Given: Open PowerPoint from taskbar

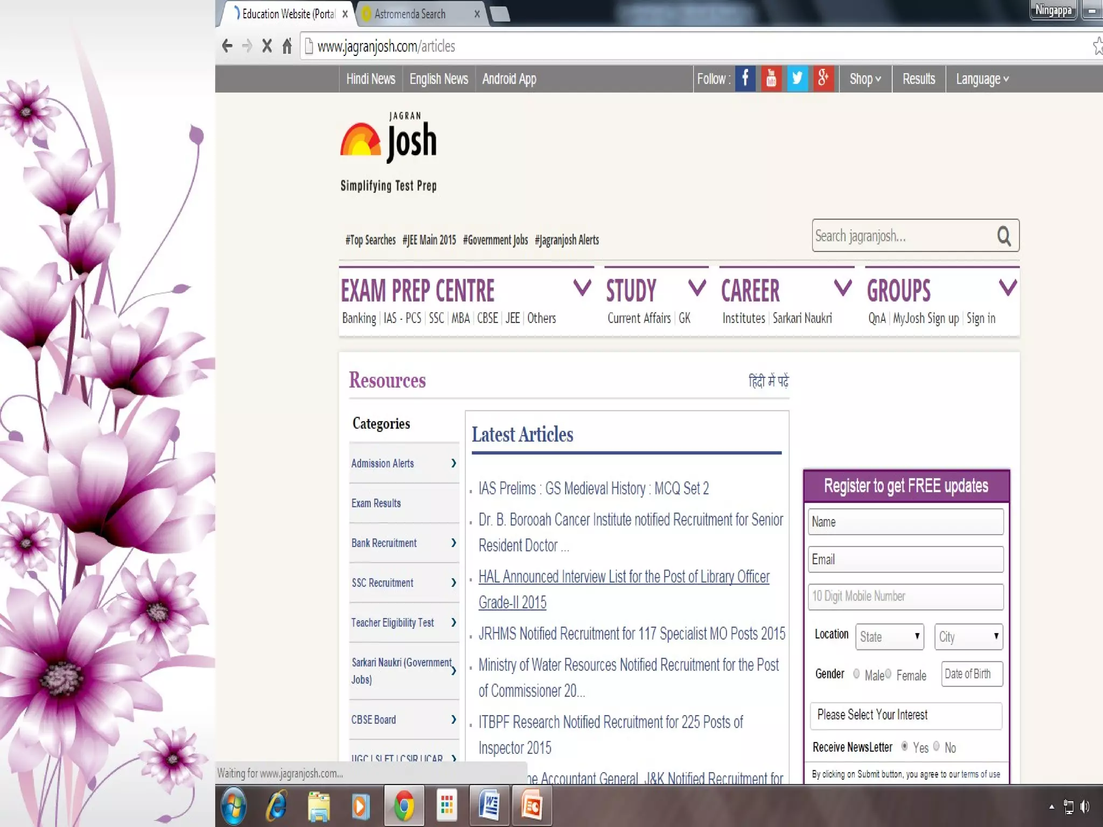Looking at the screenshot, I should [532, 806].
